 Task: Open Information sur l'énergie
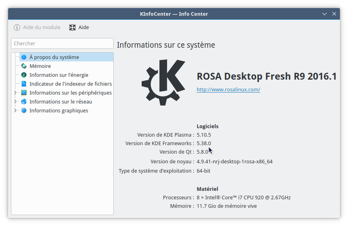[x=59, y=75]
